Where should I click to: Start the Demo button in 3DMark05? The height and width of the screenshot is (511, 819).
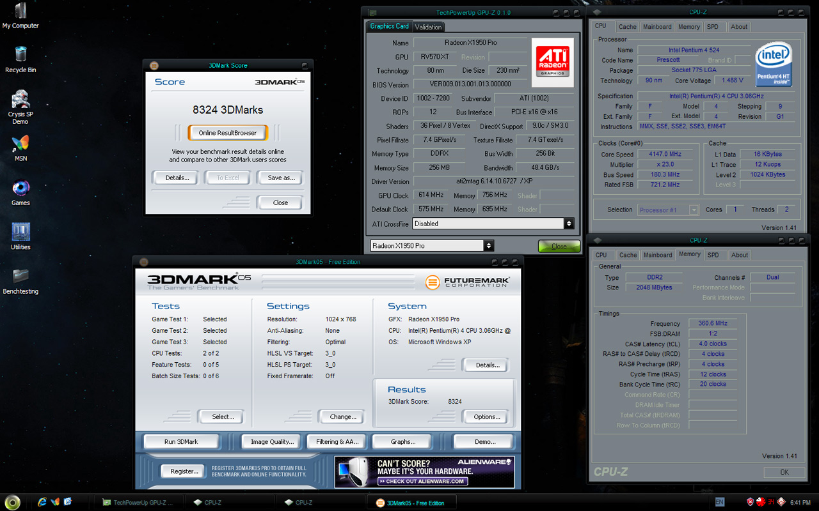coord(485,441)
